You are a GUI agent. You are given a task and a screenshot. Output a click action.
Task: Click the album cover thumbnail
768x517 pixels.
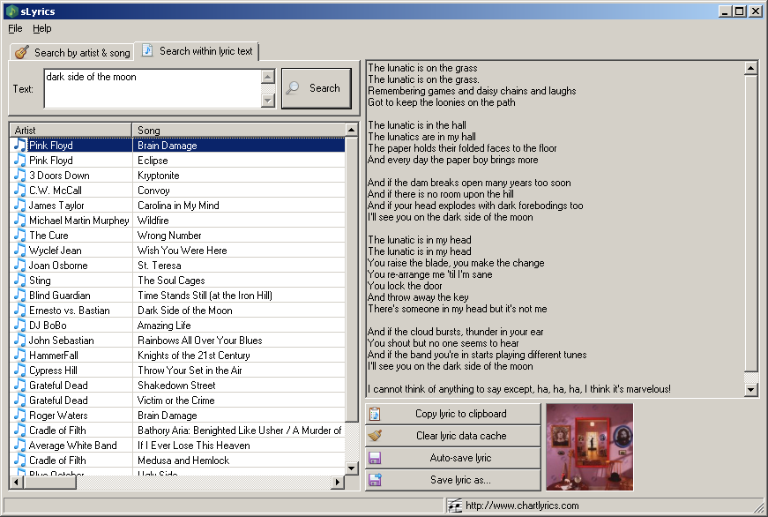(x=590, y=447)
